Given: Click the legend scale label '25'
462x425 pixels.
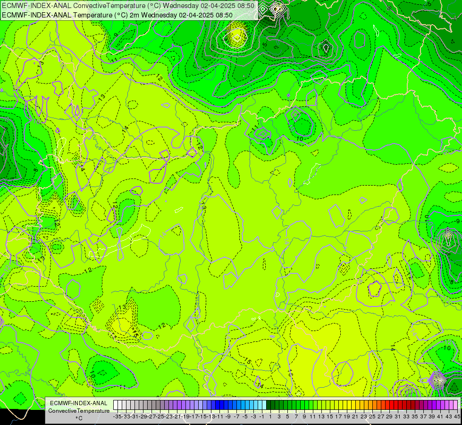Looking at the screenshot, I should (x=372, y=416).
